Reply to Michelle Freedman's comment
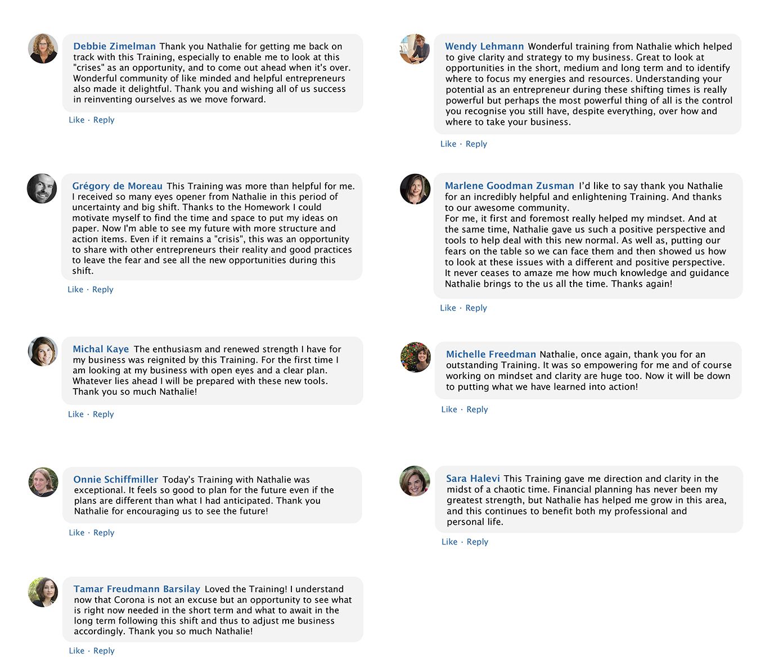Screen dimensions: 765x667 click(477, 409)
